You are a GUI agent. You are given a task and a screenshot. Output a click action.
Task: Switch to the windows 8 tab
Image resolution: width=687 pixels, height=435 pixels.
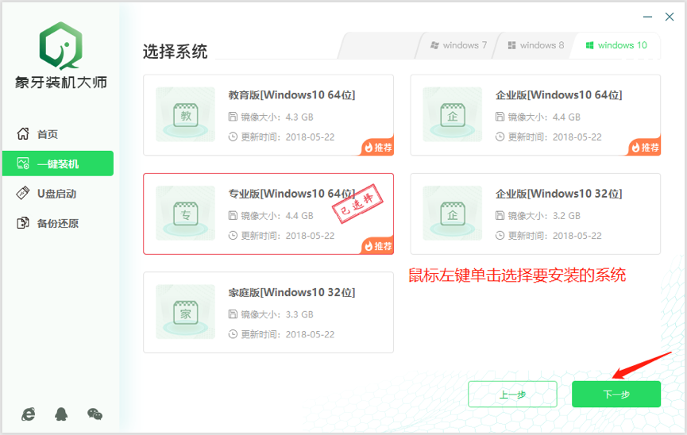coord(536,45)
